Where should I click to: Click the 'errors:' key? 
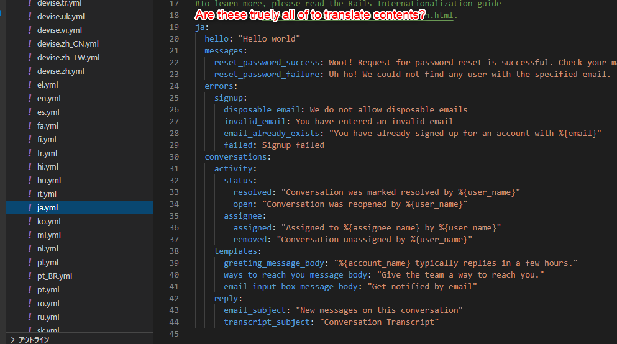pos(221,86)
